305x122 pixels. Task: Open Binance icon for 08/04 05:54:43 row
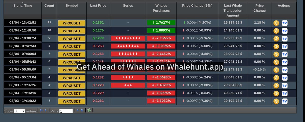276,62
